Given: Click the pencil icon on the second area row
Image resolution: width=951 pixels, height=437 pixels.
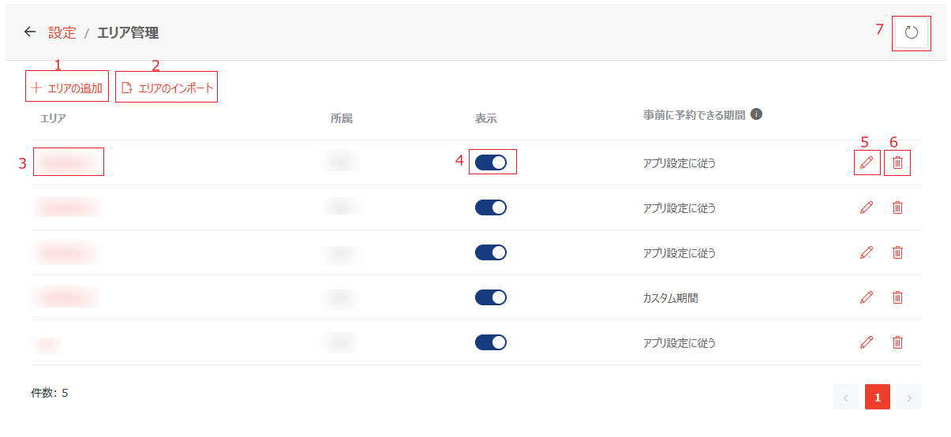Looking at the screenshot, I should click(867, 207).
